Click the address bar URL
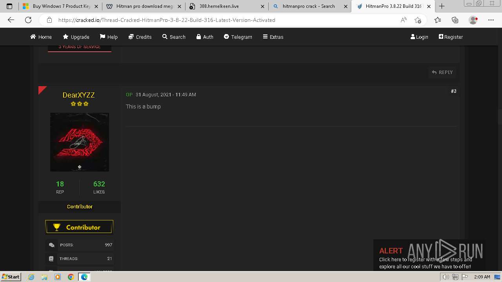Viewport: 502px width, 282px height. (167, 20)
